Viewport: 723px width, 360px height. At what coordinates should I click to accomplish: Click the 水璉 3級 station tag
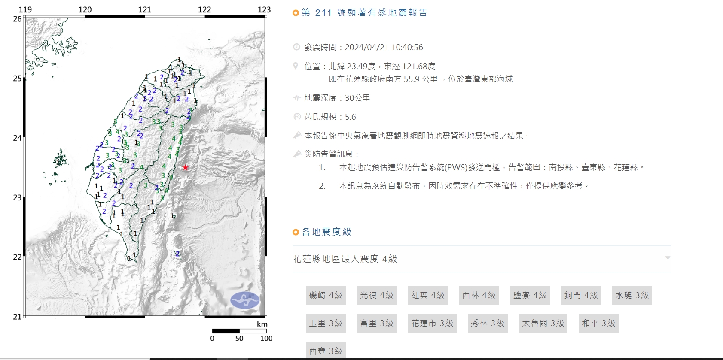pyautogui.click(x=632, y=295)
